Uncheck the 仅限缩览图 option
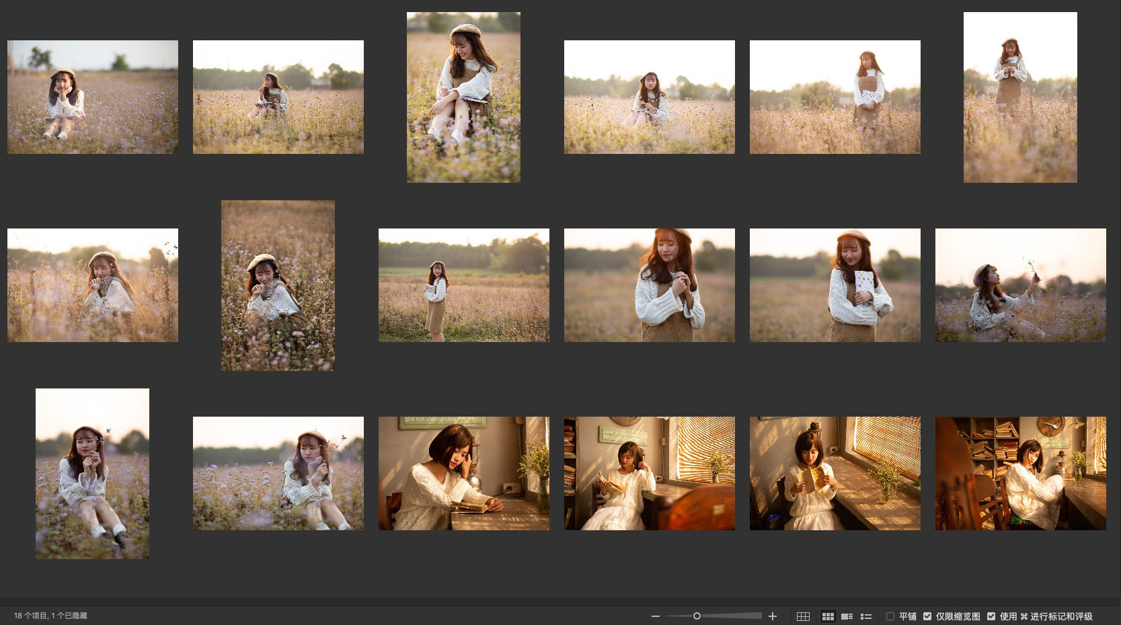This screenshot has width=1121, height=625. 927,616
